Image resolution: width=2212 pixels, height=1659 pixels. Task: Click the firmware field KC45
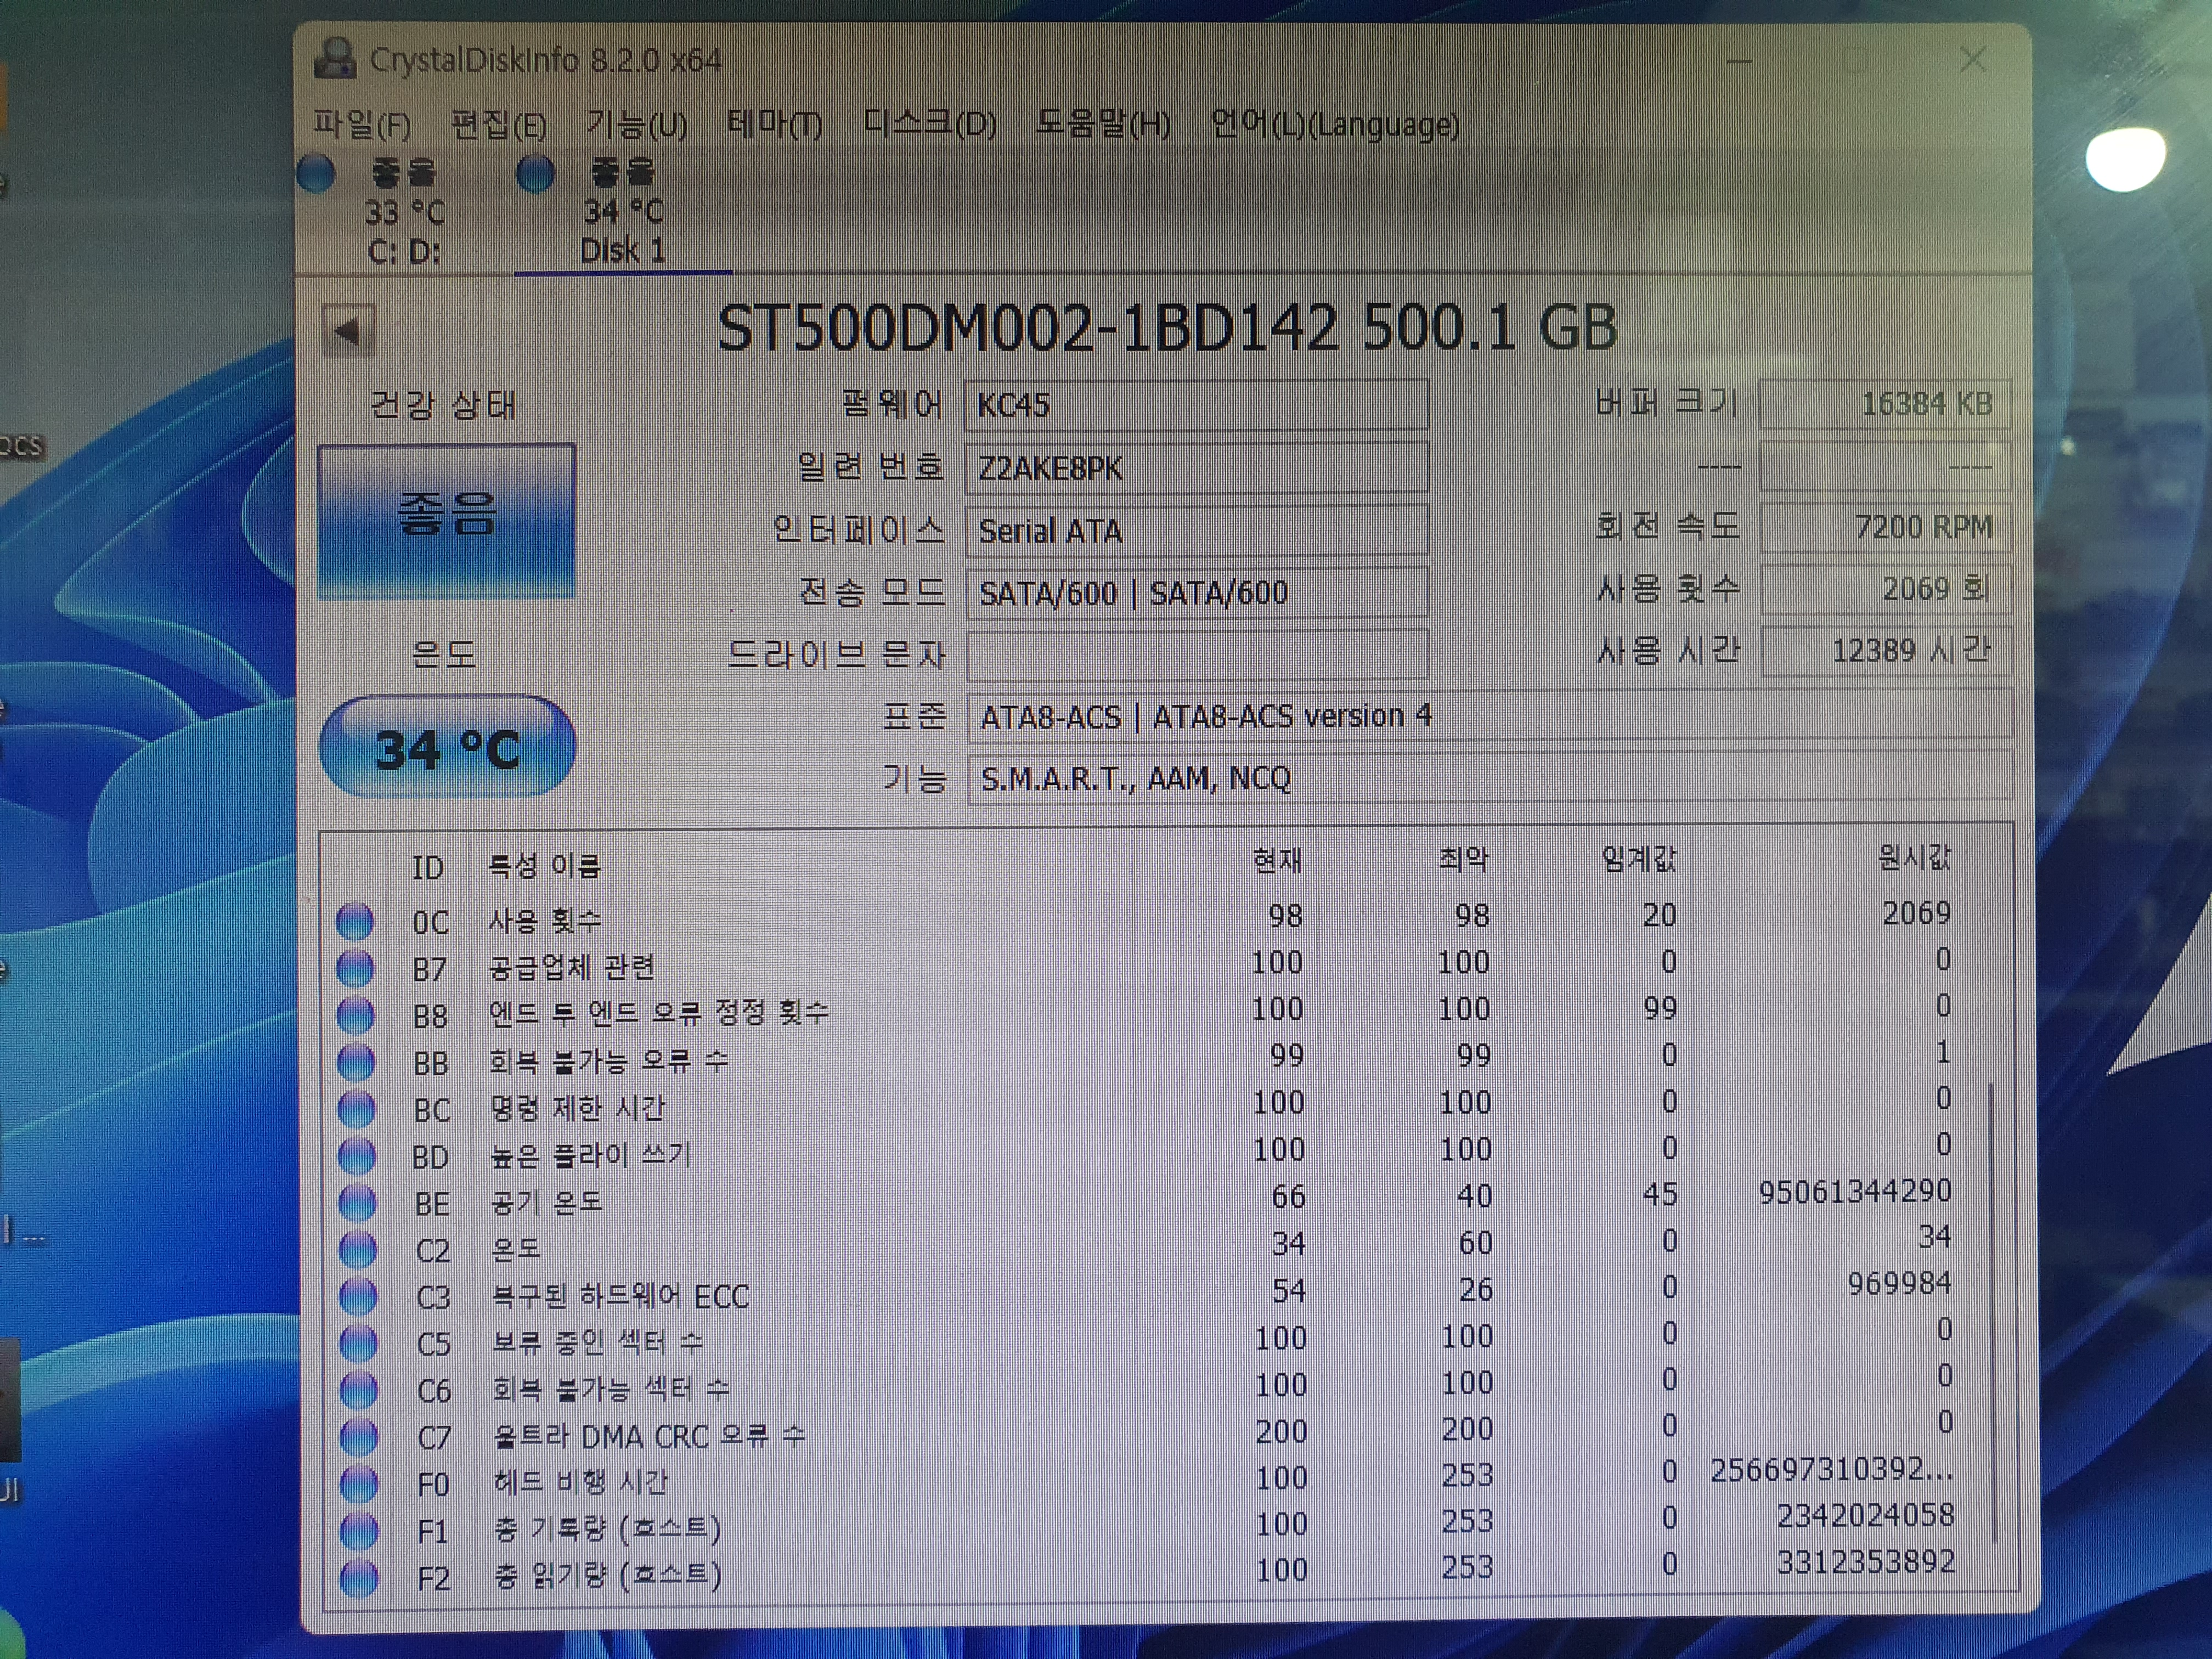click(x=1197, y=405)
